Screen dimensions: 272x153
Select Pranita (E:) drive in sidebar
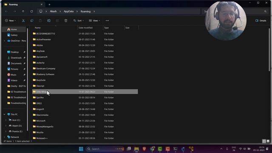coord(17,131)
